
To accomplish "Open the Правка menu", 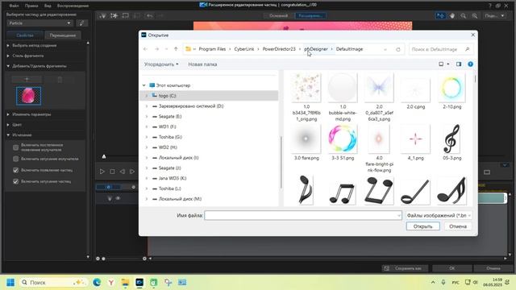I will coord(31,6).
